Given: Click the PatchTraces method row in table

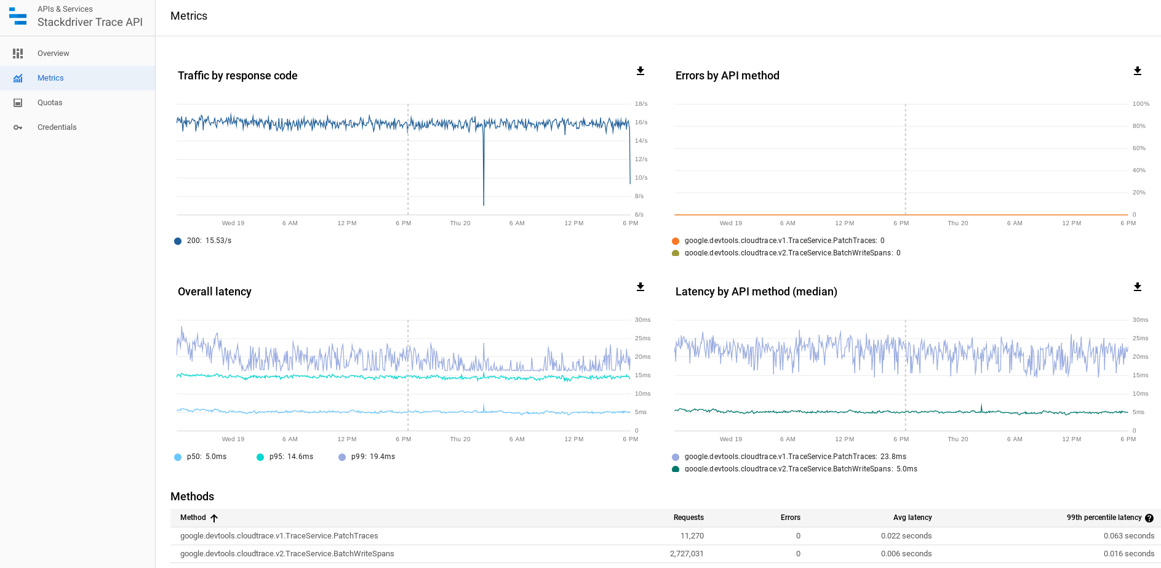Looking at the screenshot, I should tap(665, 536).
